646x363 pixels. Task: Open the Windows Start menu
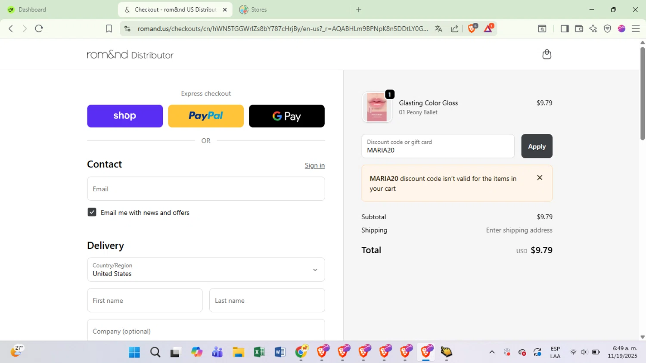click(134, 352)
